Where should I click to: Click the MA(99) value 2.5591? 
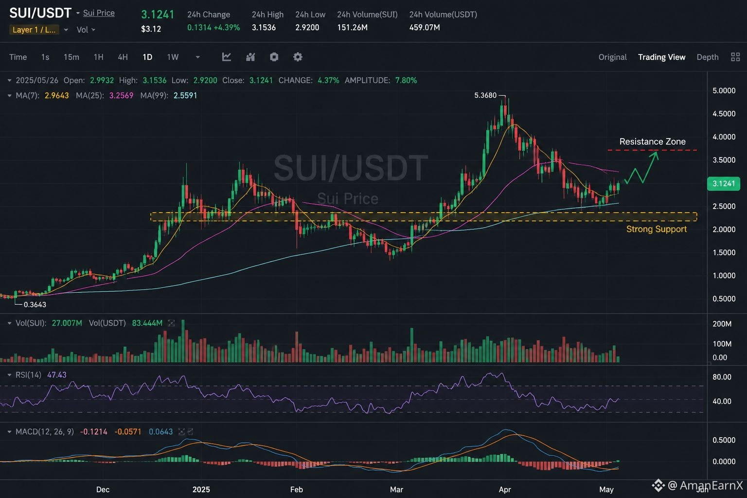185,95
